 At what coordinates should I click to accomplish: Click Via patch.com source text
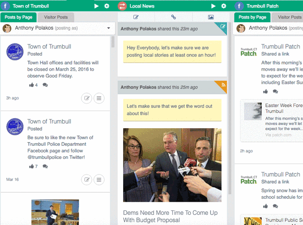[x=278, y=135]
